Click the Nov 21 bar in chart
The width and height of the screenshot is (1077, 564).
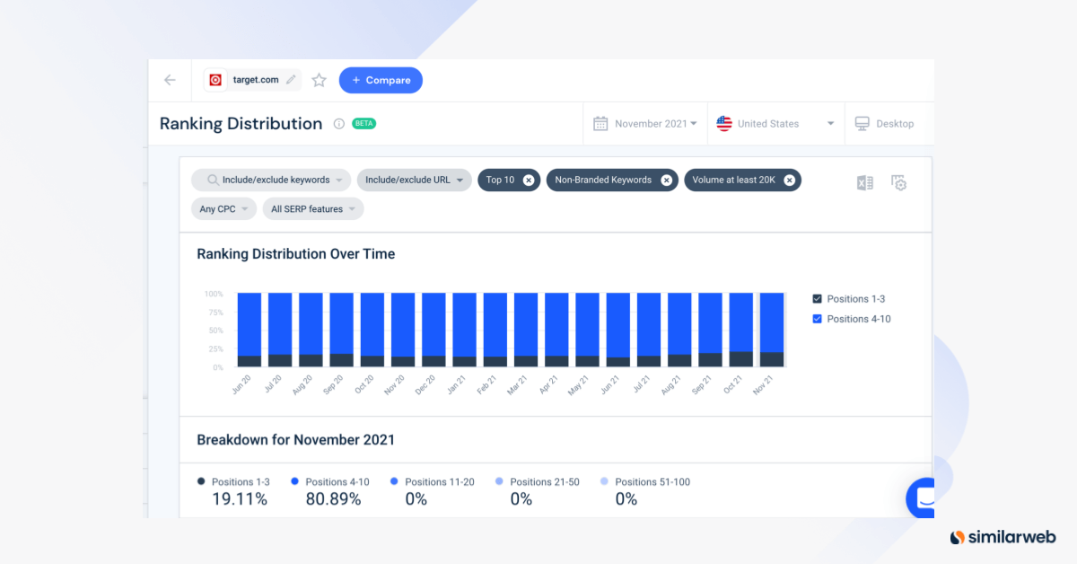tap(772, 330)
